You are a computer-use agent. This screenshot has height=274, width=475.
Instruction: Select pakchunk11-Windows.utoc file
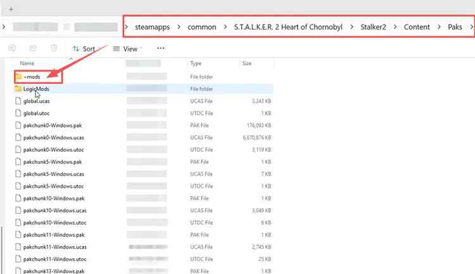(x=55, y=259)
